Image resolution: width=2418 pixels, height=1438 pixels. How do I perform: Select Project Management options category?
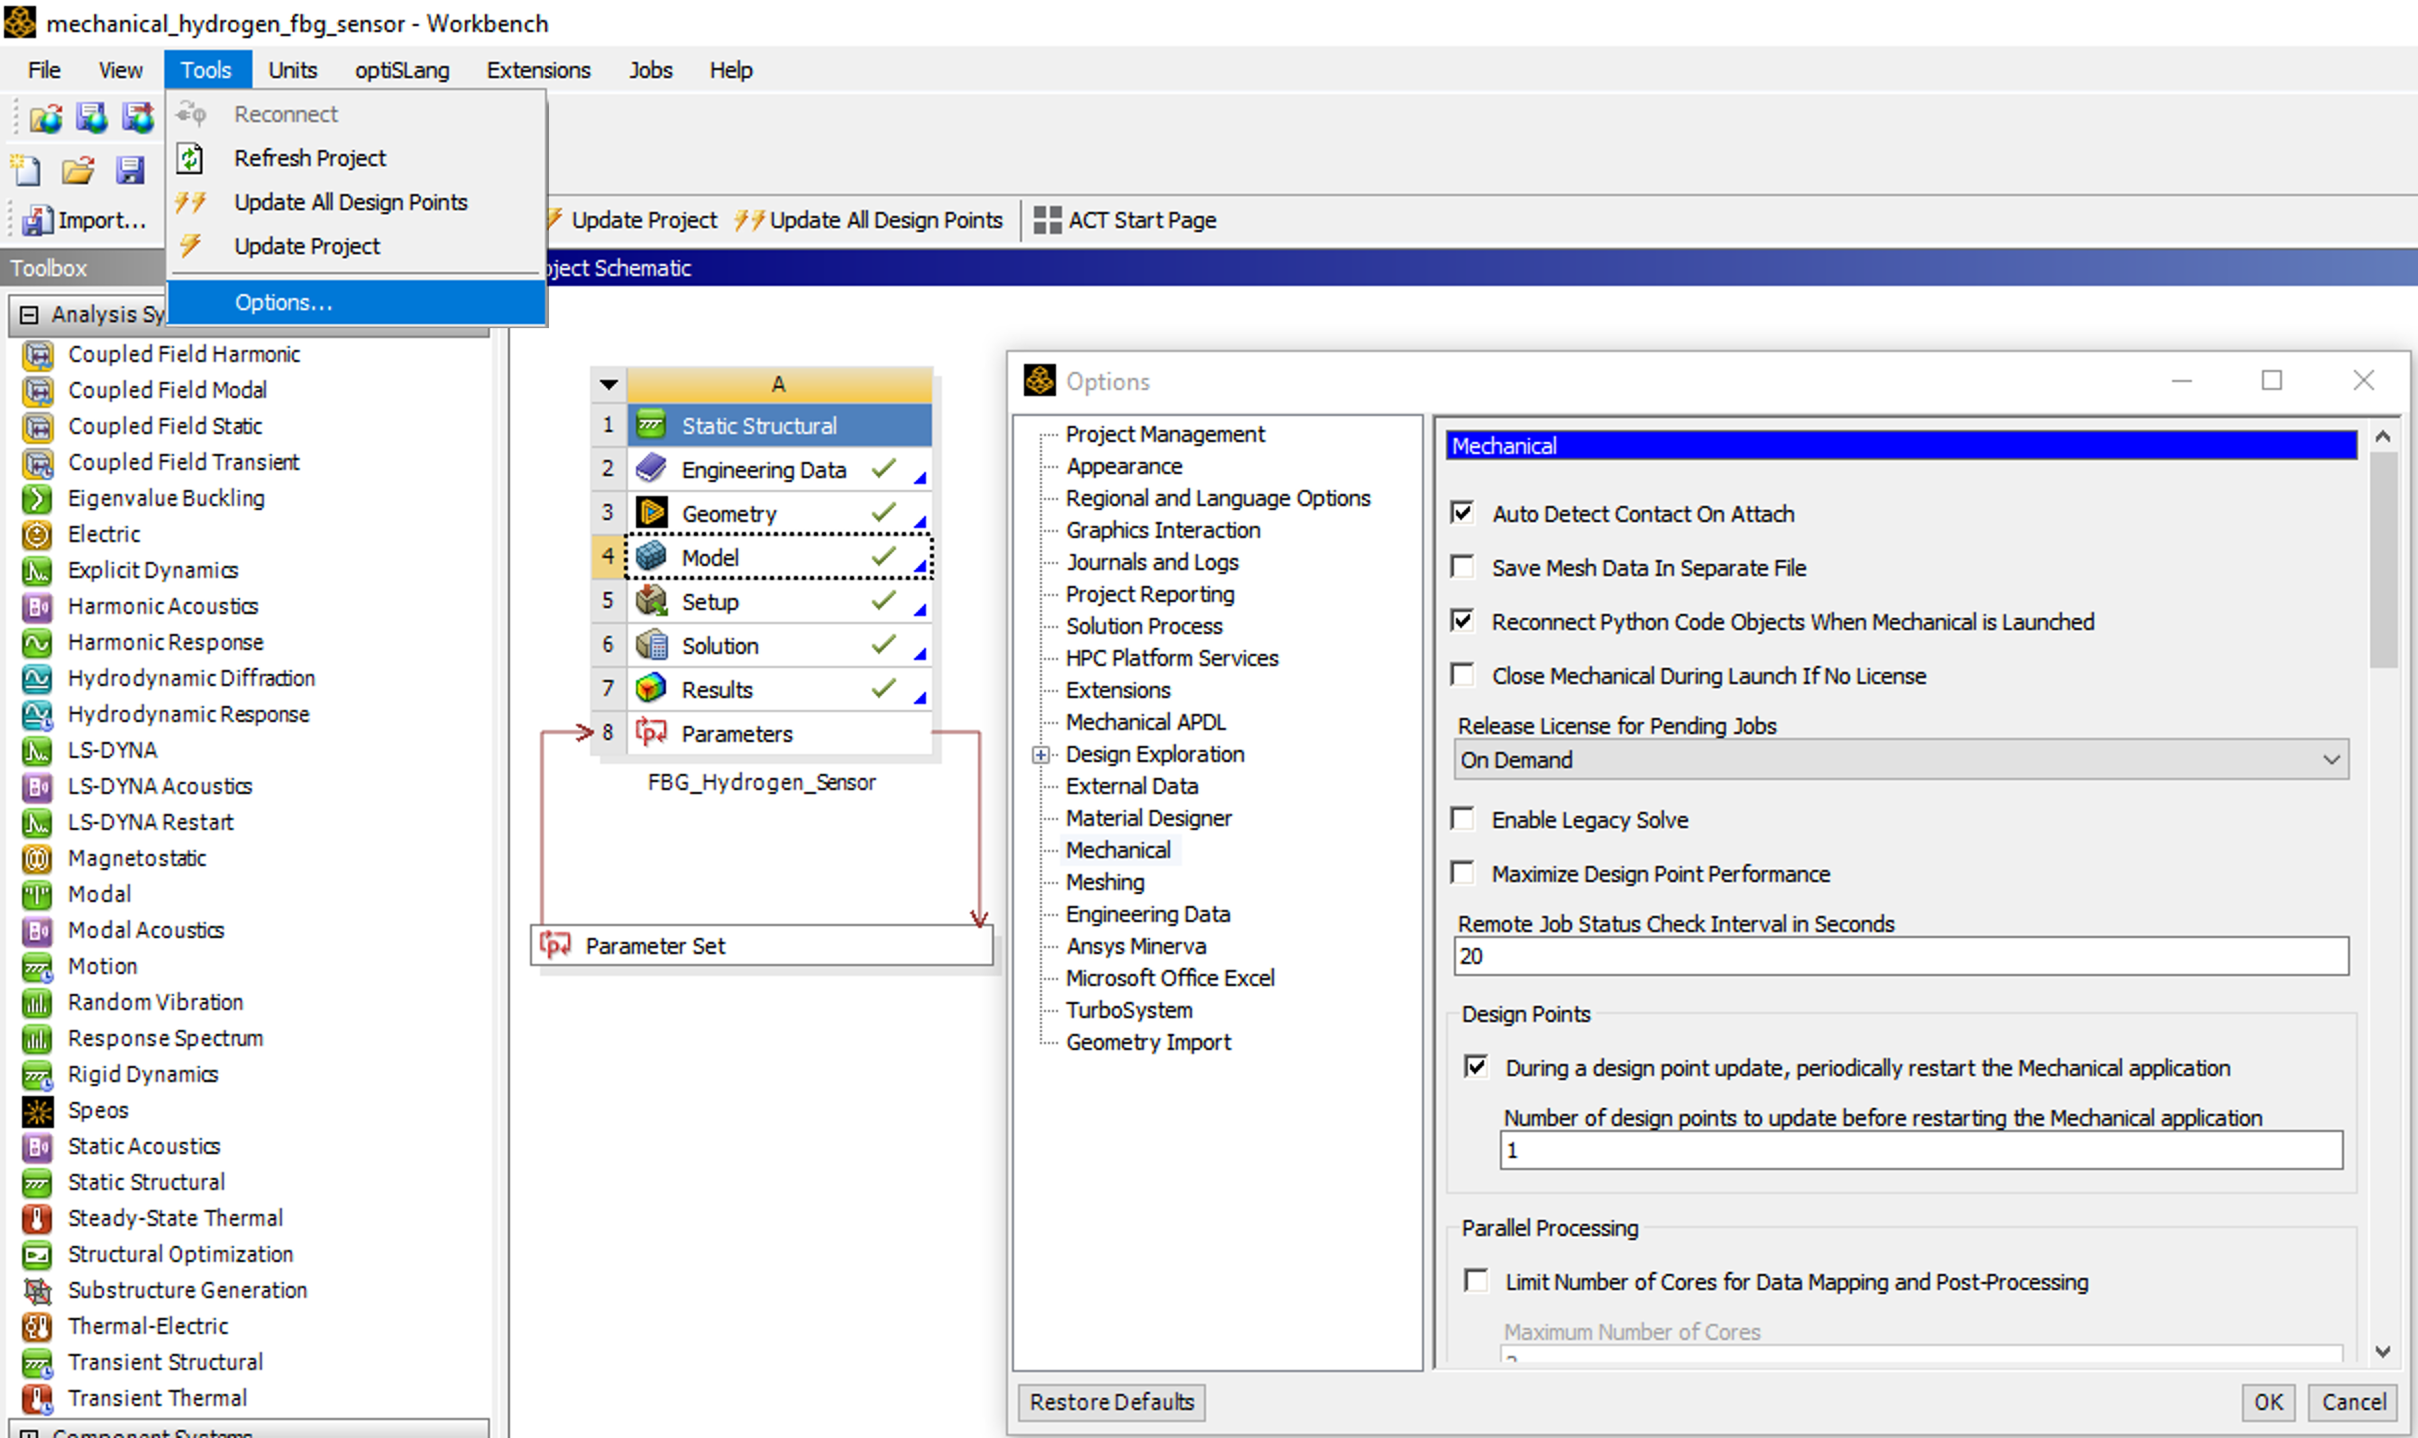click(1165, 435)
